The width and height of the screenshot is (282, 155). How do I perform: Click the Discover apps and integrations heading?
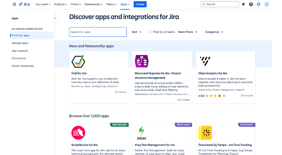pyautogui.click(x=124, y=17)
